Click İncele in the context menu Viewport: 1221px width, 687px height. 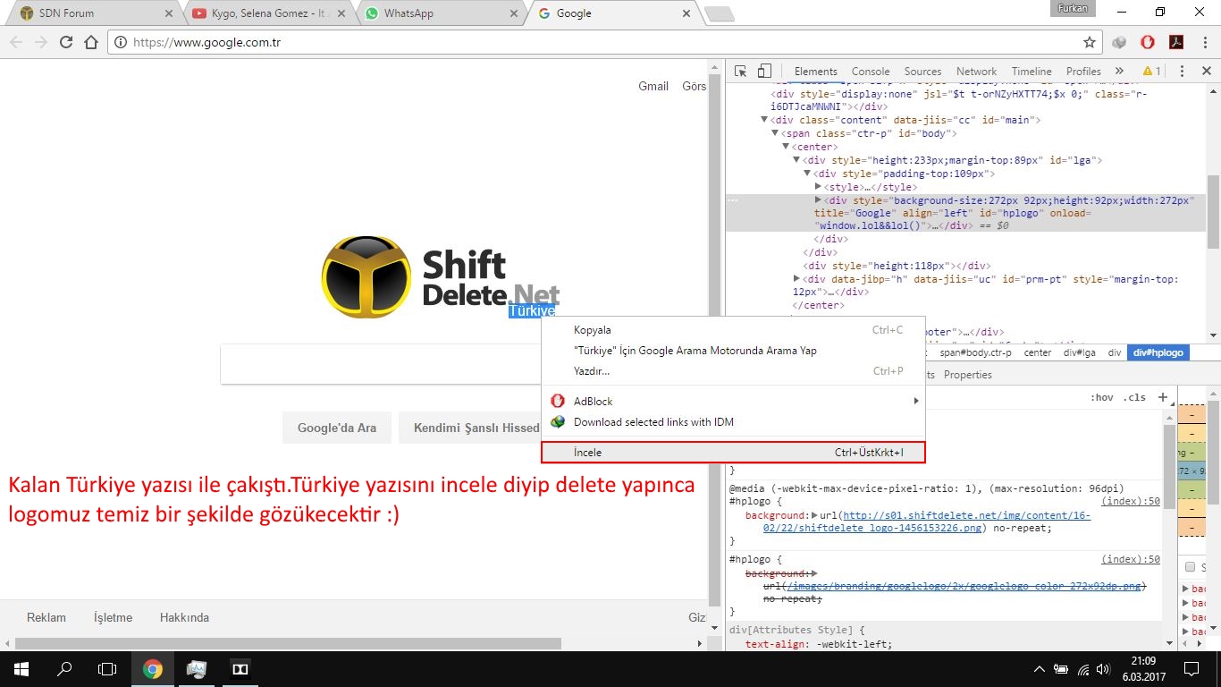click(733, 453)
